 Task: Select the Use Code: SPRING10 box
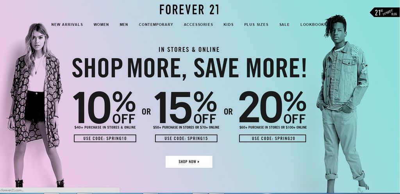click(105, 139)
